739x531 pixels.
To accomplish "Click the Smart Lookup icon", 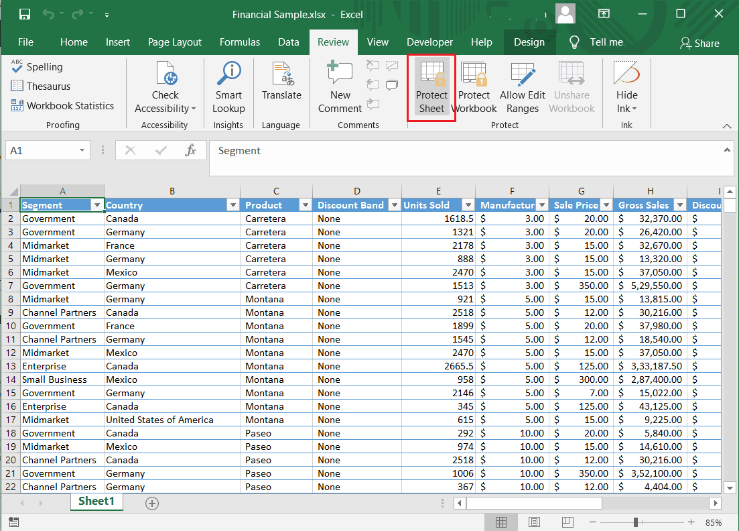I will (228, 88).
